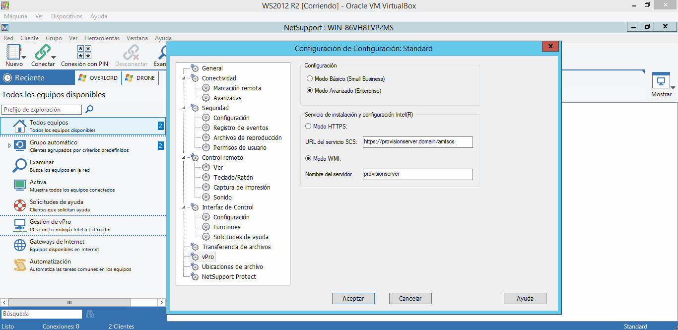Click the Cancelar button
Image resolution: width=678 pixels, height=330 pixels.
click(x=410, y=298)
